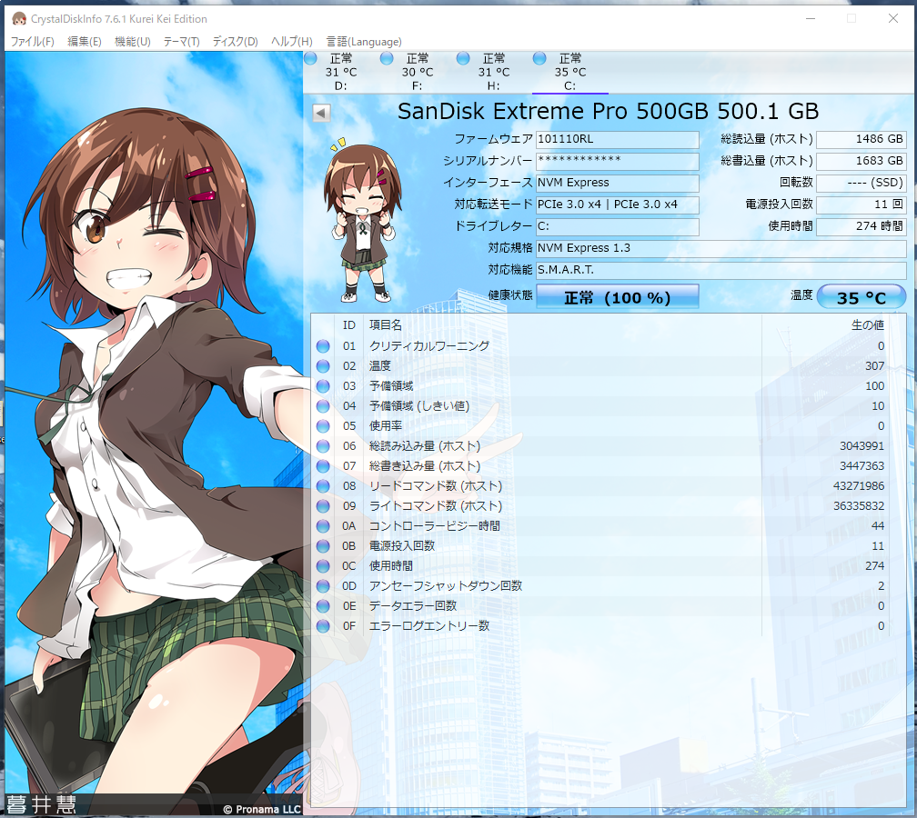
Task: Open the ファイル(F) menu
Action: point(32,42)
